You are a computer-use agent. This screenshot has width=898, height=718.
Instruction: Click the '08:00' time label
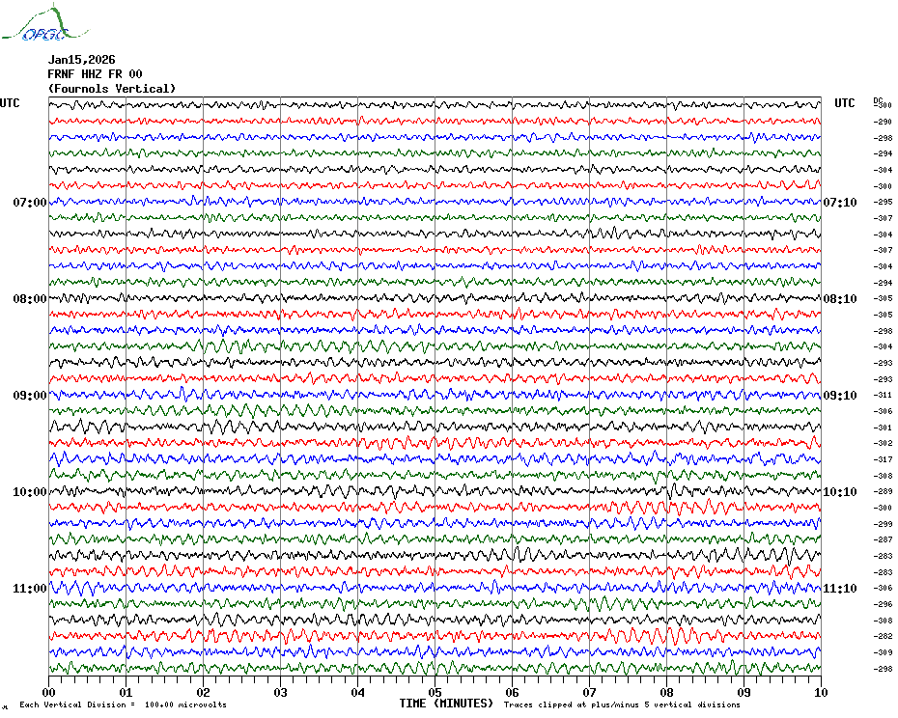click(x=30, y=299)
